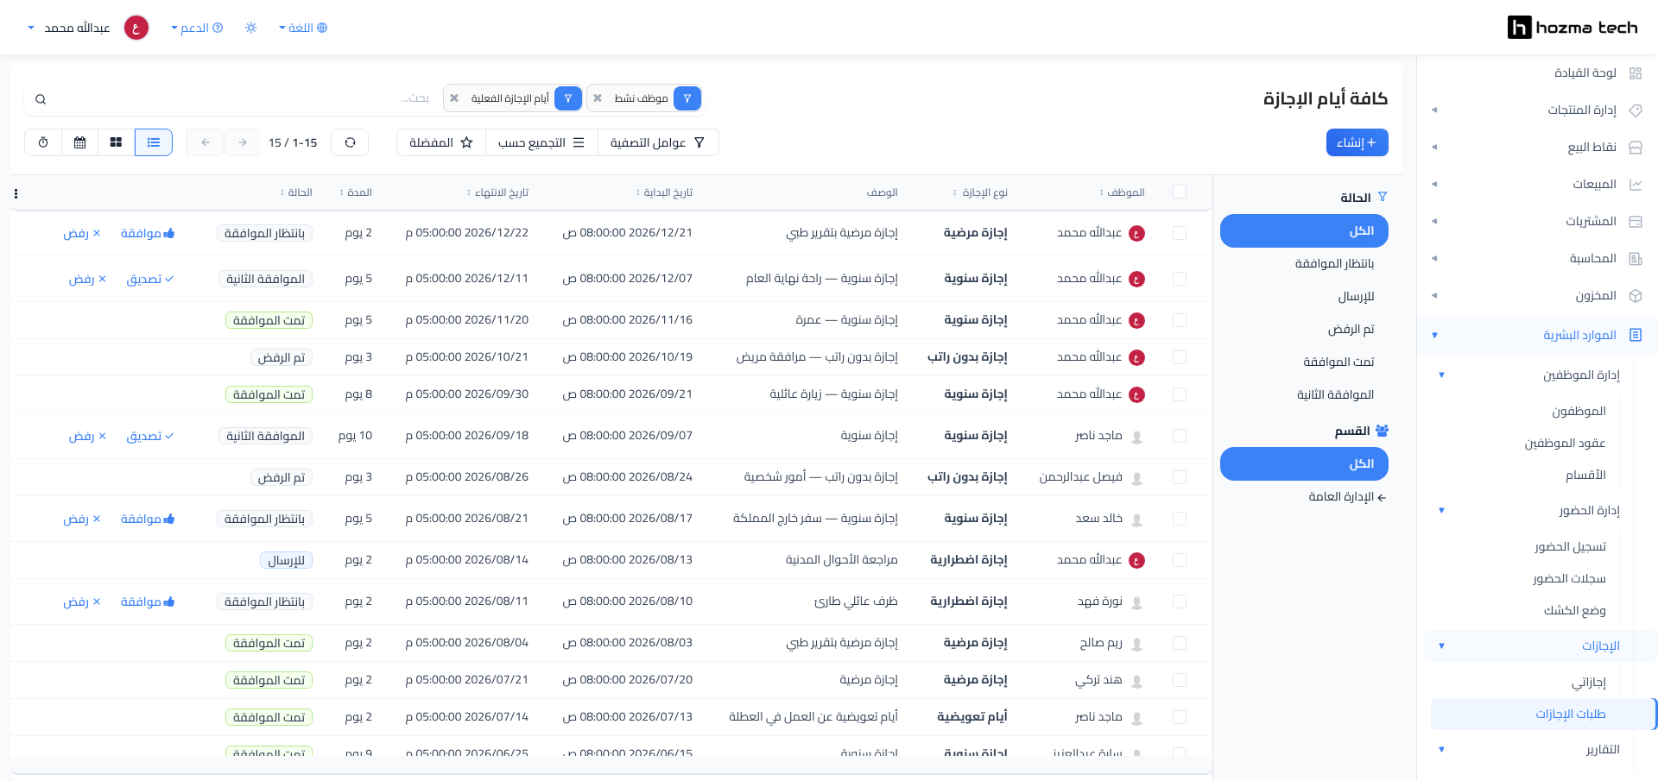Open طلبات الإجازات sidebar item
Image resolution: width=1658 pixels, height=781 pixels.
(1543, 714)
